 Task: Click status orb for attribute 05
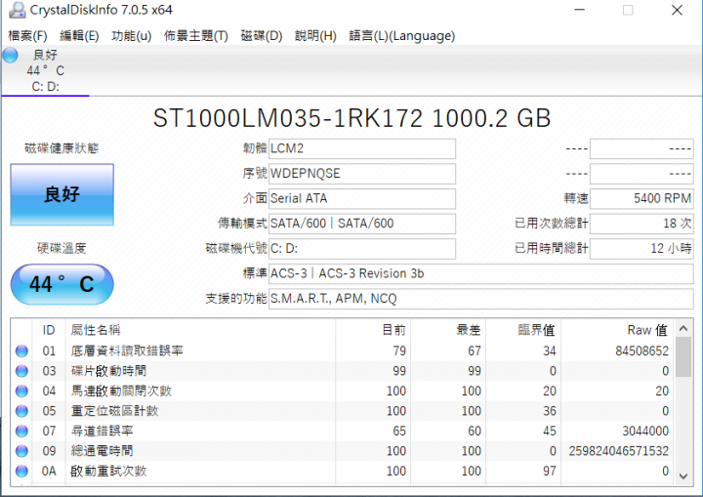pyautogui.click(x=21, y=411)
